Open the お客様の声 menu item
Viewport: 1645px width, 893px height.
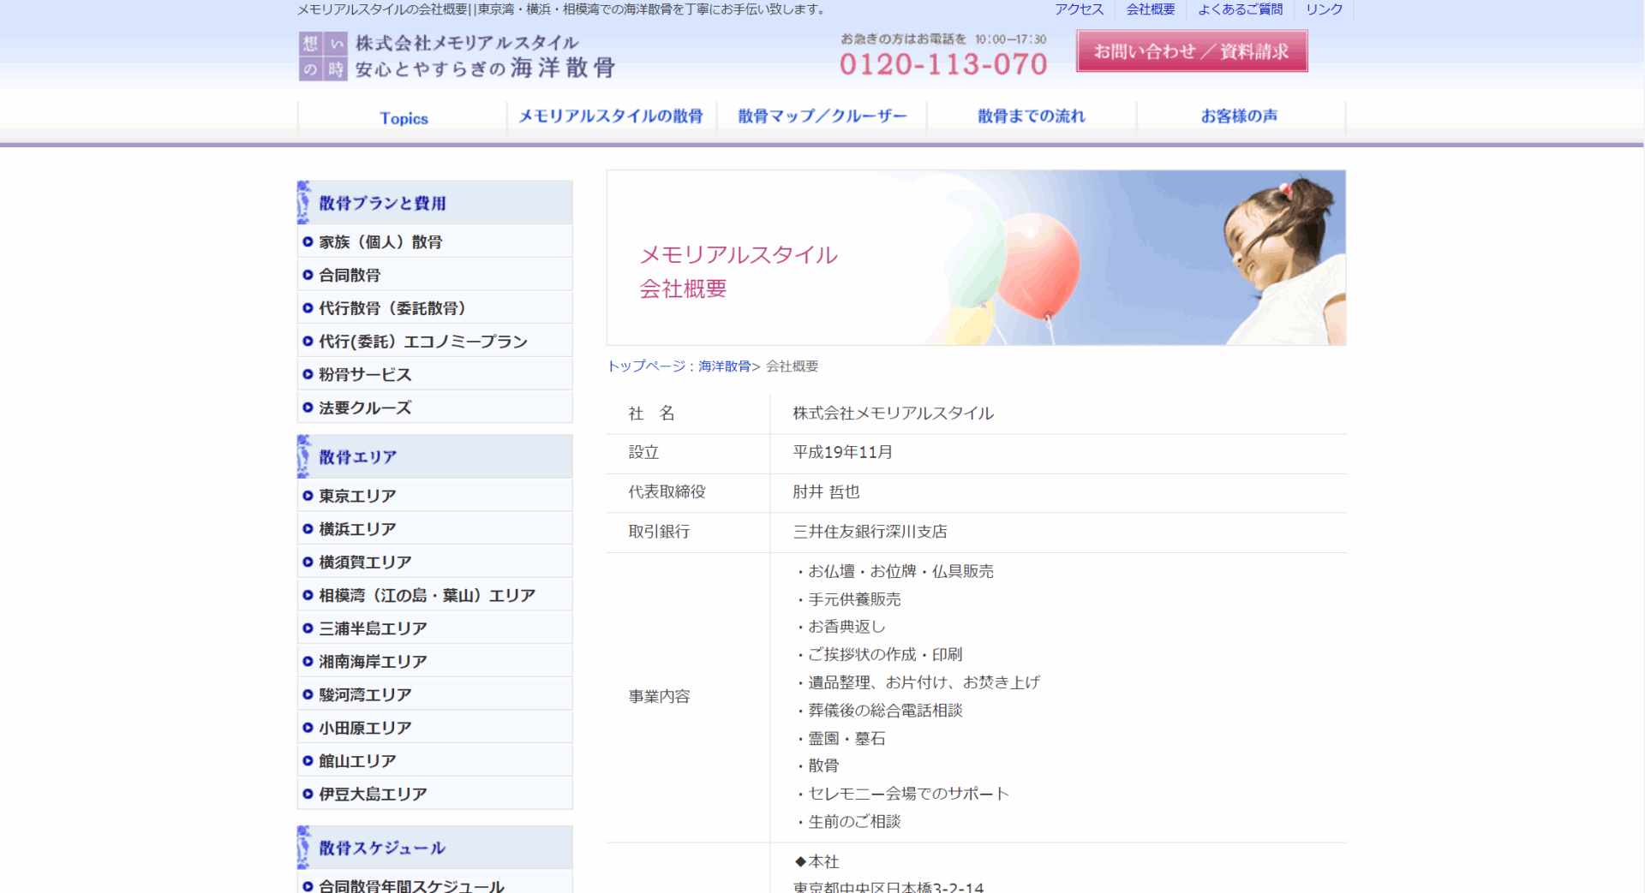[1239, 116]
